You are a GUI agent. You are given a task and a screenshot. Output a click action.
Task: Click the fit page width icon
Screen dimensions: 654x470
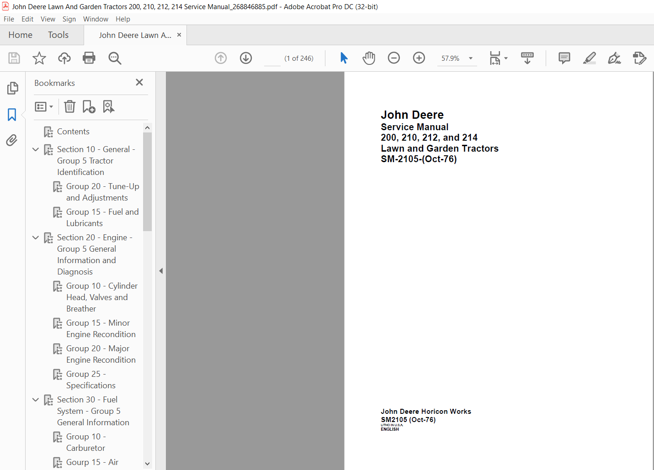(x=495, y=58)
